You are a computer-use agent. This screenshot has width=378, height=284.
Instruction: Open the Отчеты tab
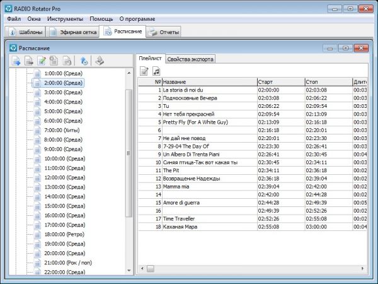[164, 32]
